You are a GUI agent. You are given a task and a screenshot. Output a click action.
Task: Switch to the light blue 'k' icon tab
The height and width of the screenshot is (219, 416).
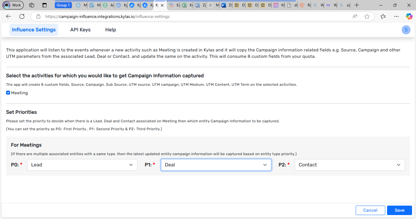tap(81, 5)
